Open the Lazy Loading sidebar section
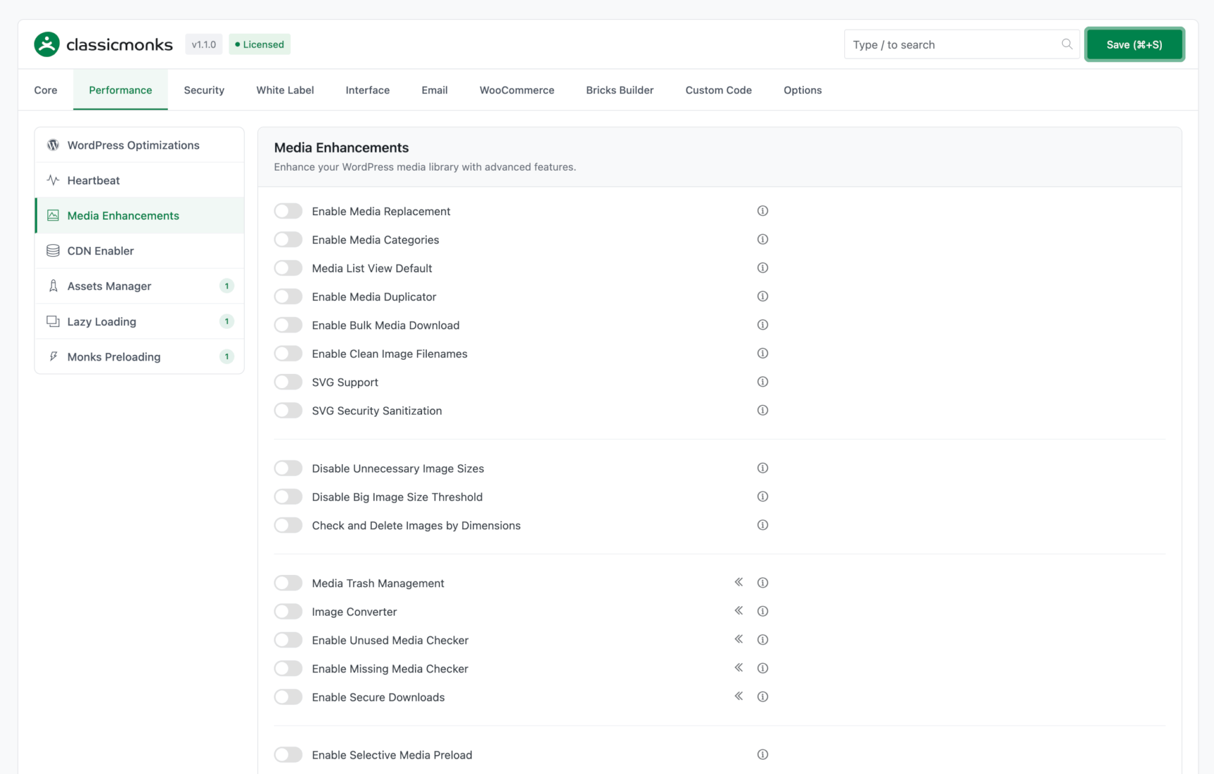Viewport: 1214px width, 774px height. 102,322
